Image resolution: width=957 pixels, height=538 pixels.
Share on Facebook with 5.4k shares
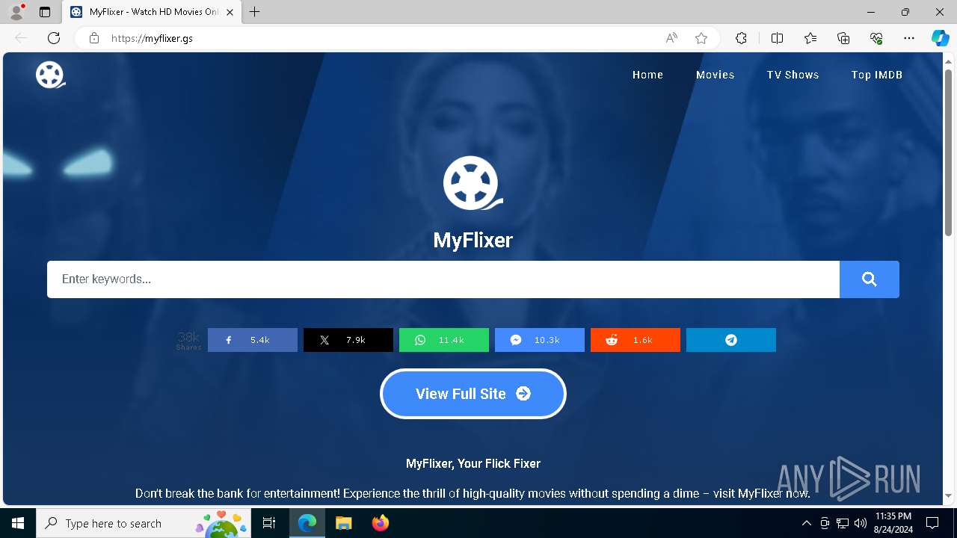pyautogui.click(x=253, y=340)
